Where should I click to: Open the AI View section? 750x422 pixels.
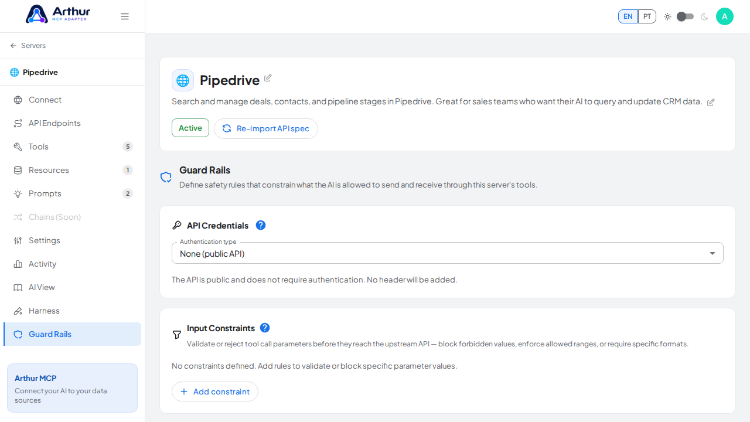(x=73, y=287)
